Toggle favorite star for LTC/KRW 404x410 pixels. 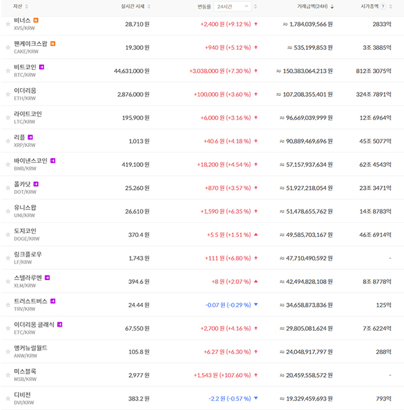(x=8, y=118)
